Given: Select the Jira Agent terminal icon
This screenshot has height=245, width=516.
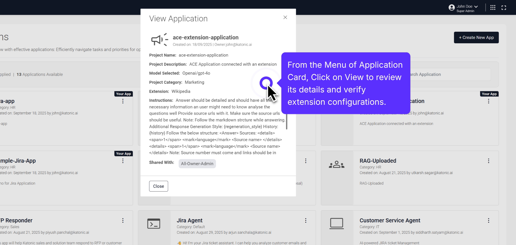Looking at the screenshot, I should click(154, 223).
